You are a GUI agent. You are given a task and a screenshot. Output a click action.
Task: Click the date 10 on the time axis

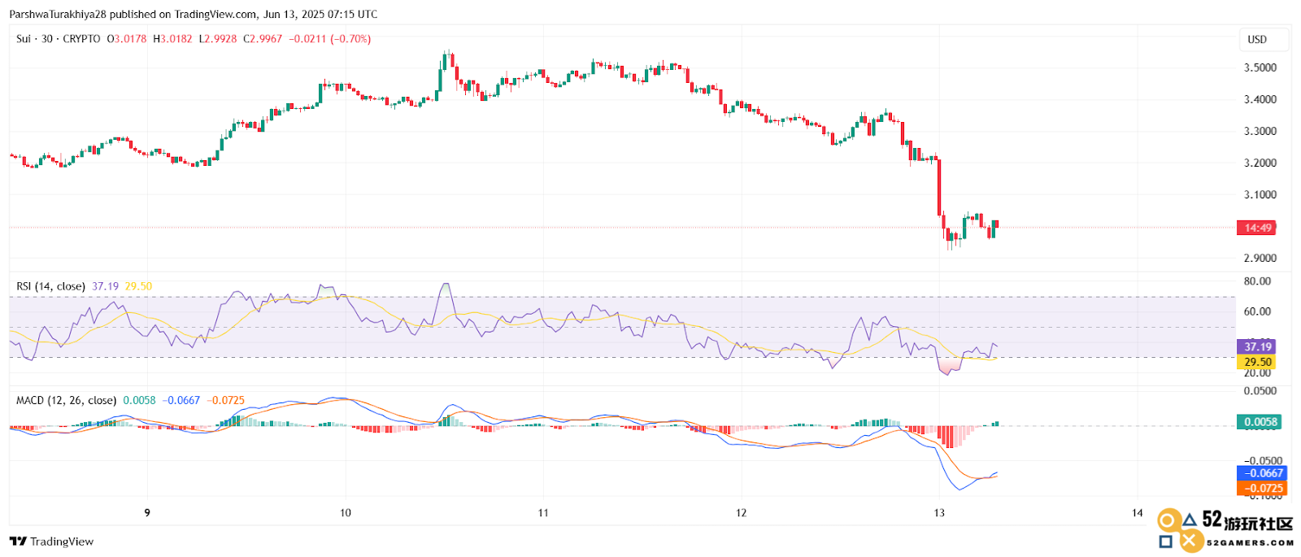click(346, 512)
